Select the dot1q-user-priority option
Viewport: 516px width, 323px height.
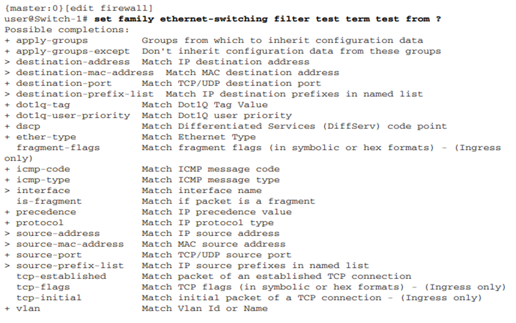coord(73,115)
